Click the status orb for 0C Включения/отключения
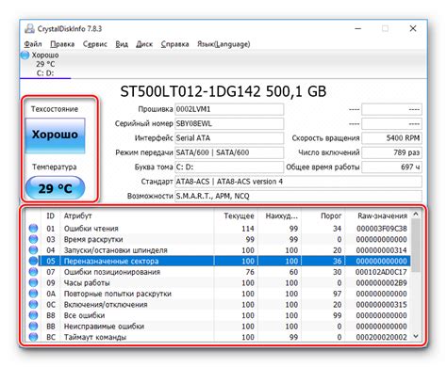 click(33, 305)
